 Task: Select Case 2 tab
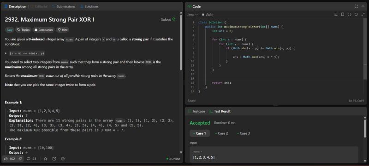221,133
